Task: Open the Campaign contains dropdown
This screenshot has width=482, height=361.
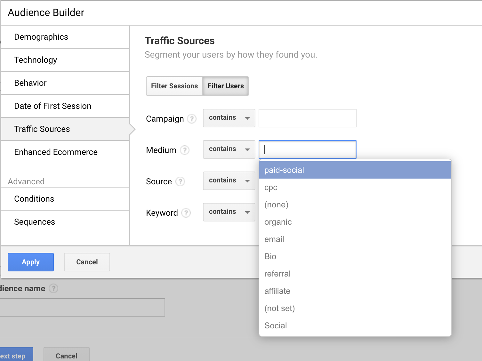Action: 229,118
